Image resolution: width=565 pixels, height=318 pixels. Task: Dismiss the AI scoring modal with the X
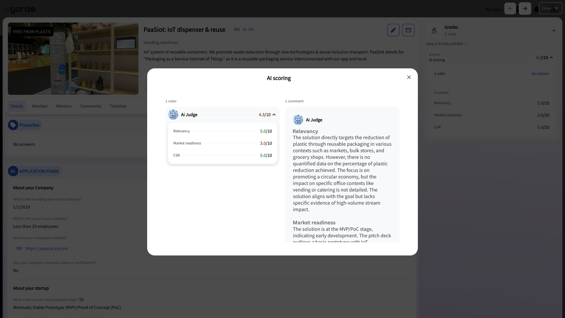pos(409,77)
